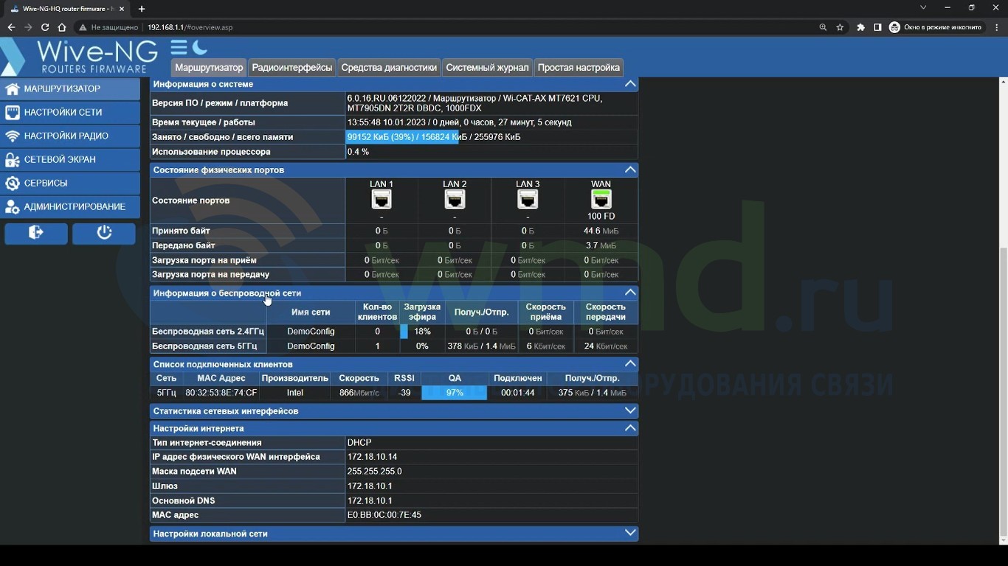Click the address bar URL 192.168.1.1

(x=190, y=27)
